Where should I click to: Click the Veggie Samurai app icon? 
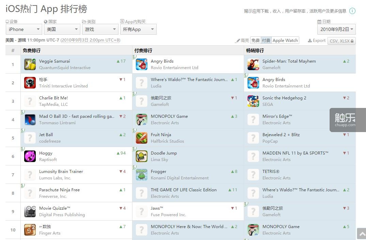pos(30,64)
